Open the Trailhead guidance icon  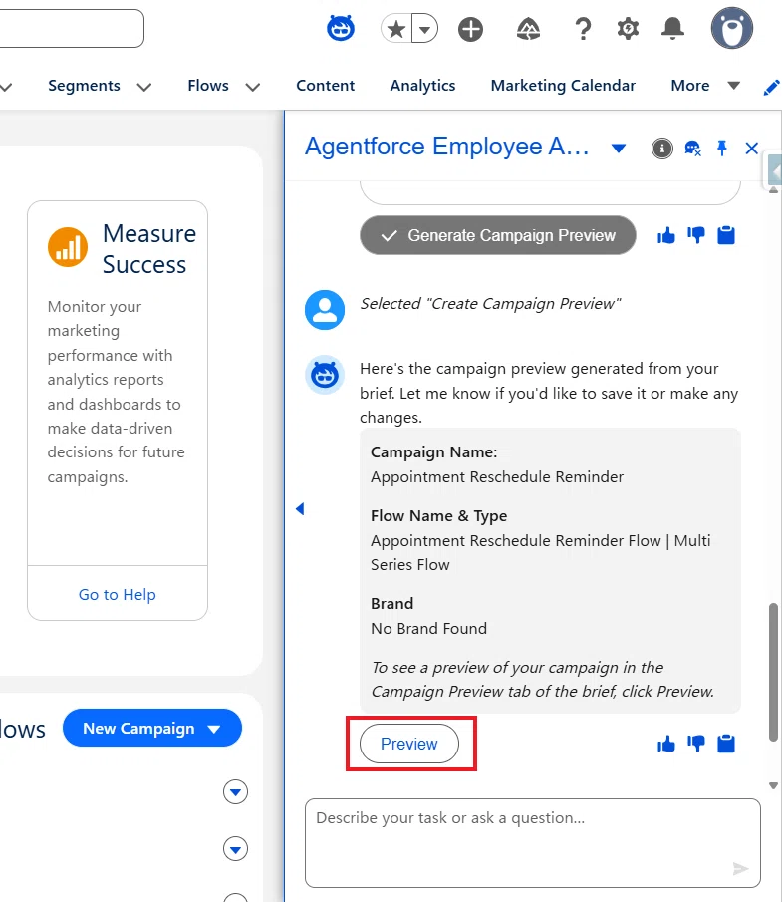(528, 29)
